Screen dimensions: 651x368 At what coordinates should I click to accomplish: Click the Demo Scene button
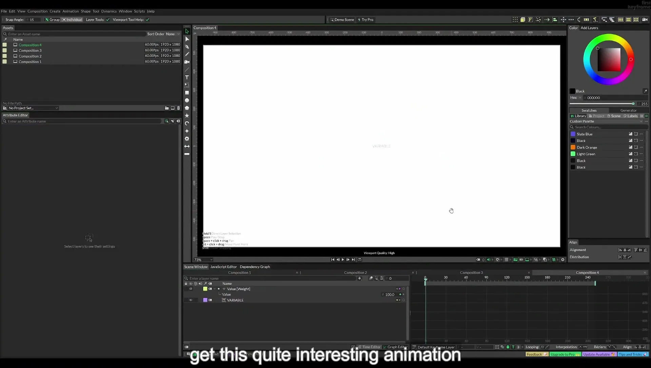pos(342,20)
